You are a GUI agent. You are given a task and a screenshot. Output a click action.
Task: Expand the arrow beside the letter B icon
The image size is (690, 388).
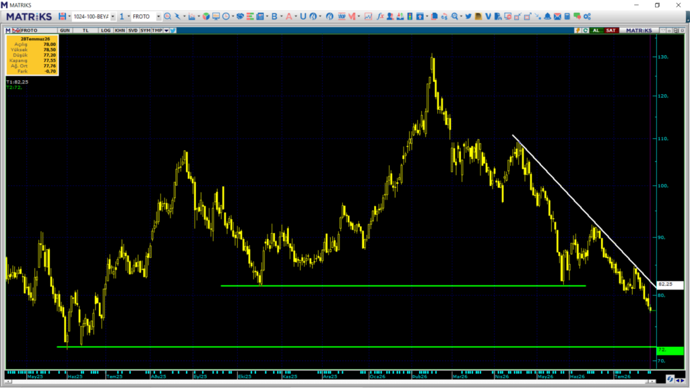coord(282,16)
